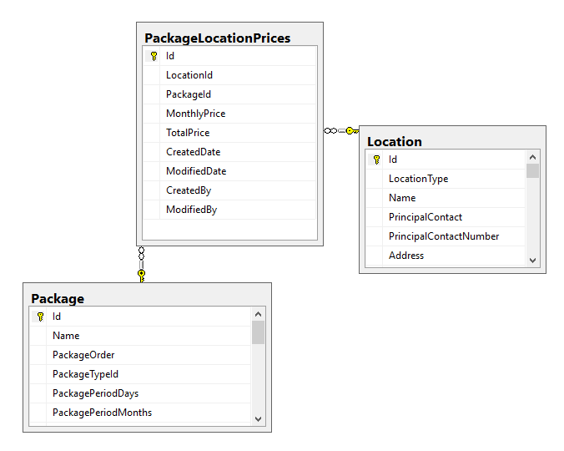Click the infinity end of the Location relationship line
This screenshot has width=564, height=451.
330,130
